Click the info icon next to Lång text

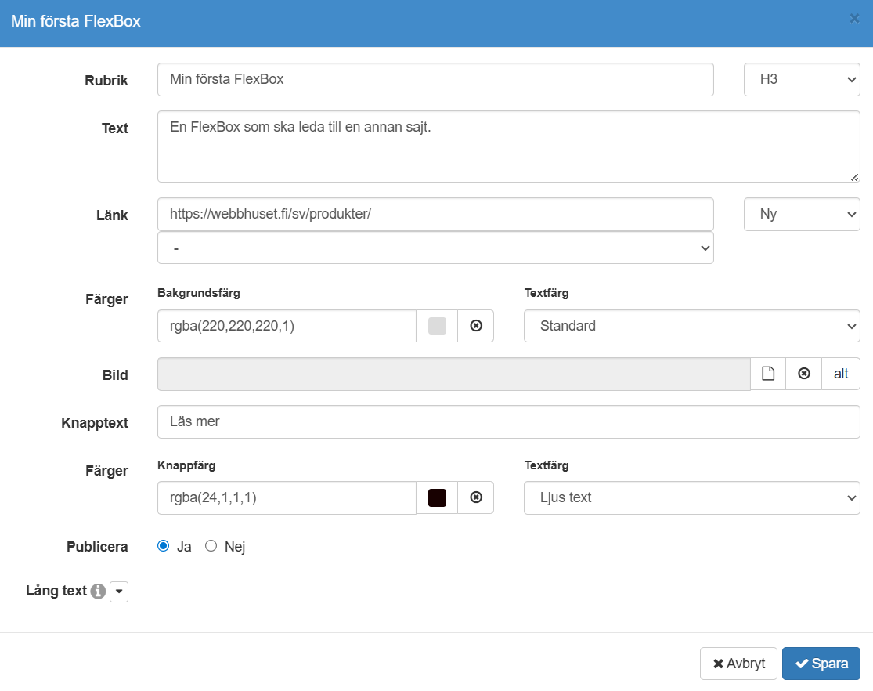click(98, 592)
